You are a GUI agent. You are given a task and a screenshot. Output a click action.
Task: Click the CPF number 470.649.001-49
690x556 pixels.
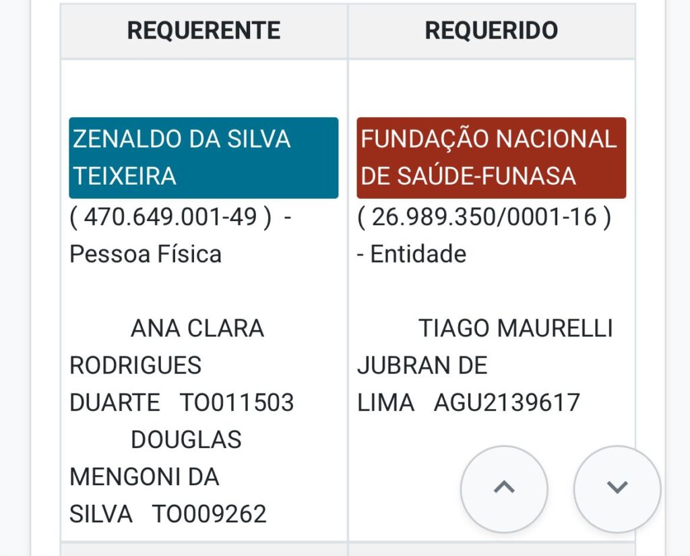tap(170, 217)
